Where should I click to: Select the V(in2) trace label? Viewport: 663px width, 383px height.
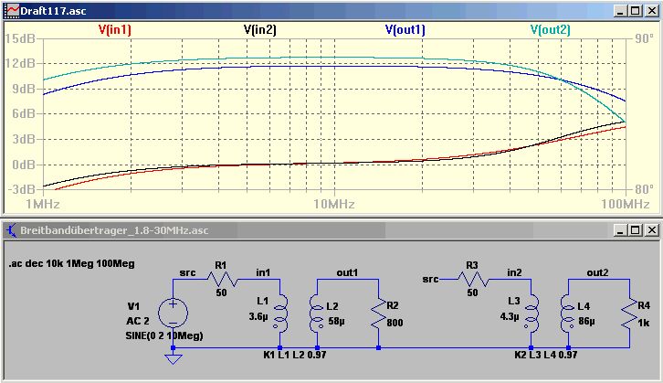(x=260, y=30)
